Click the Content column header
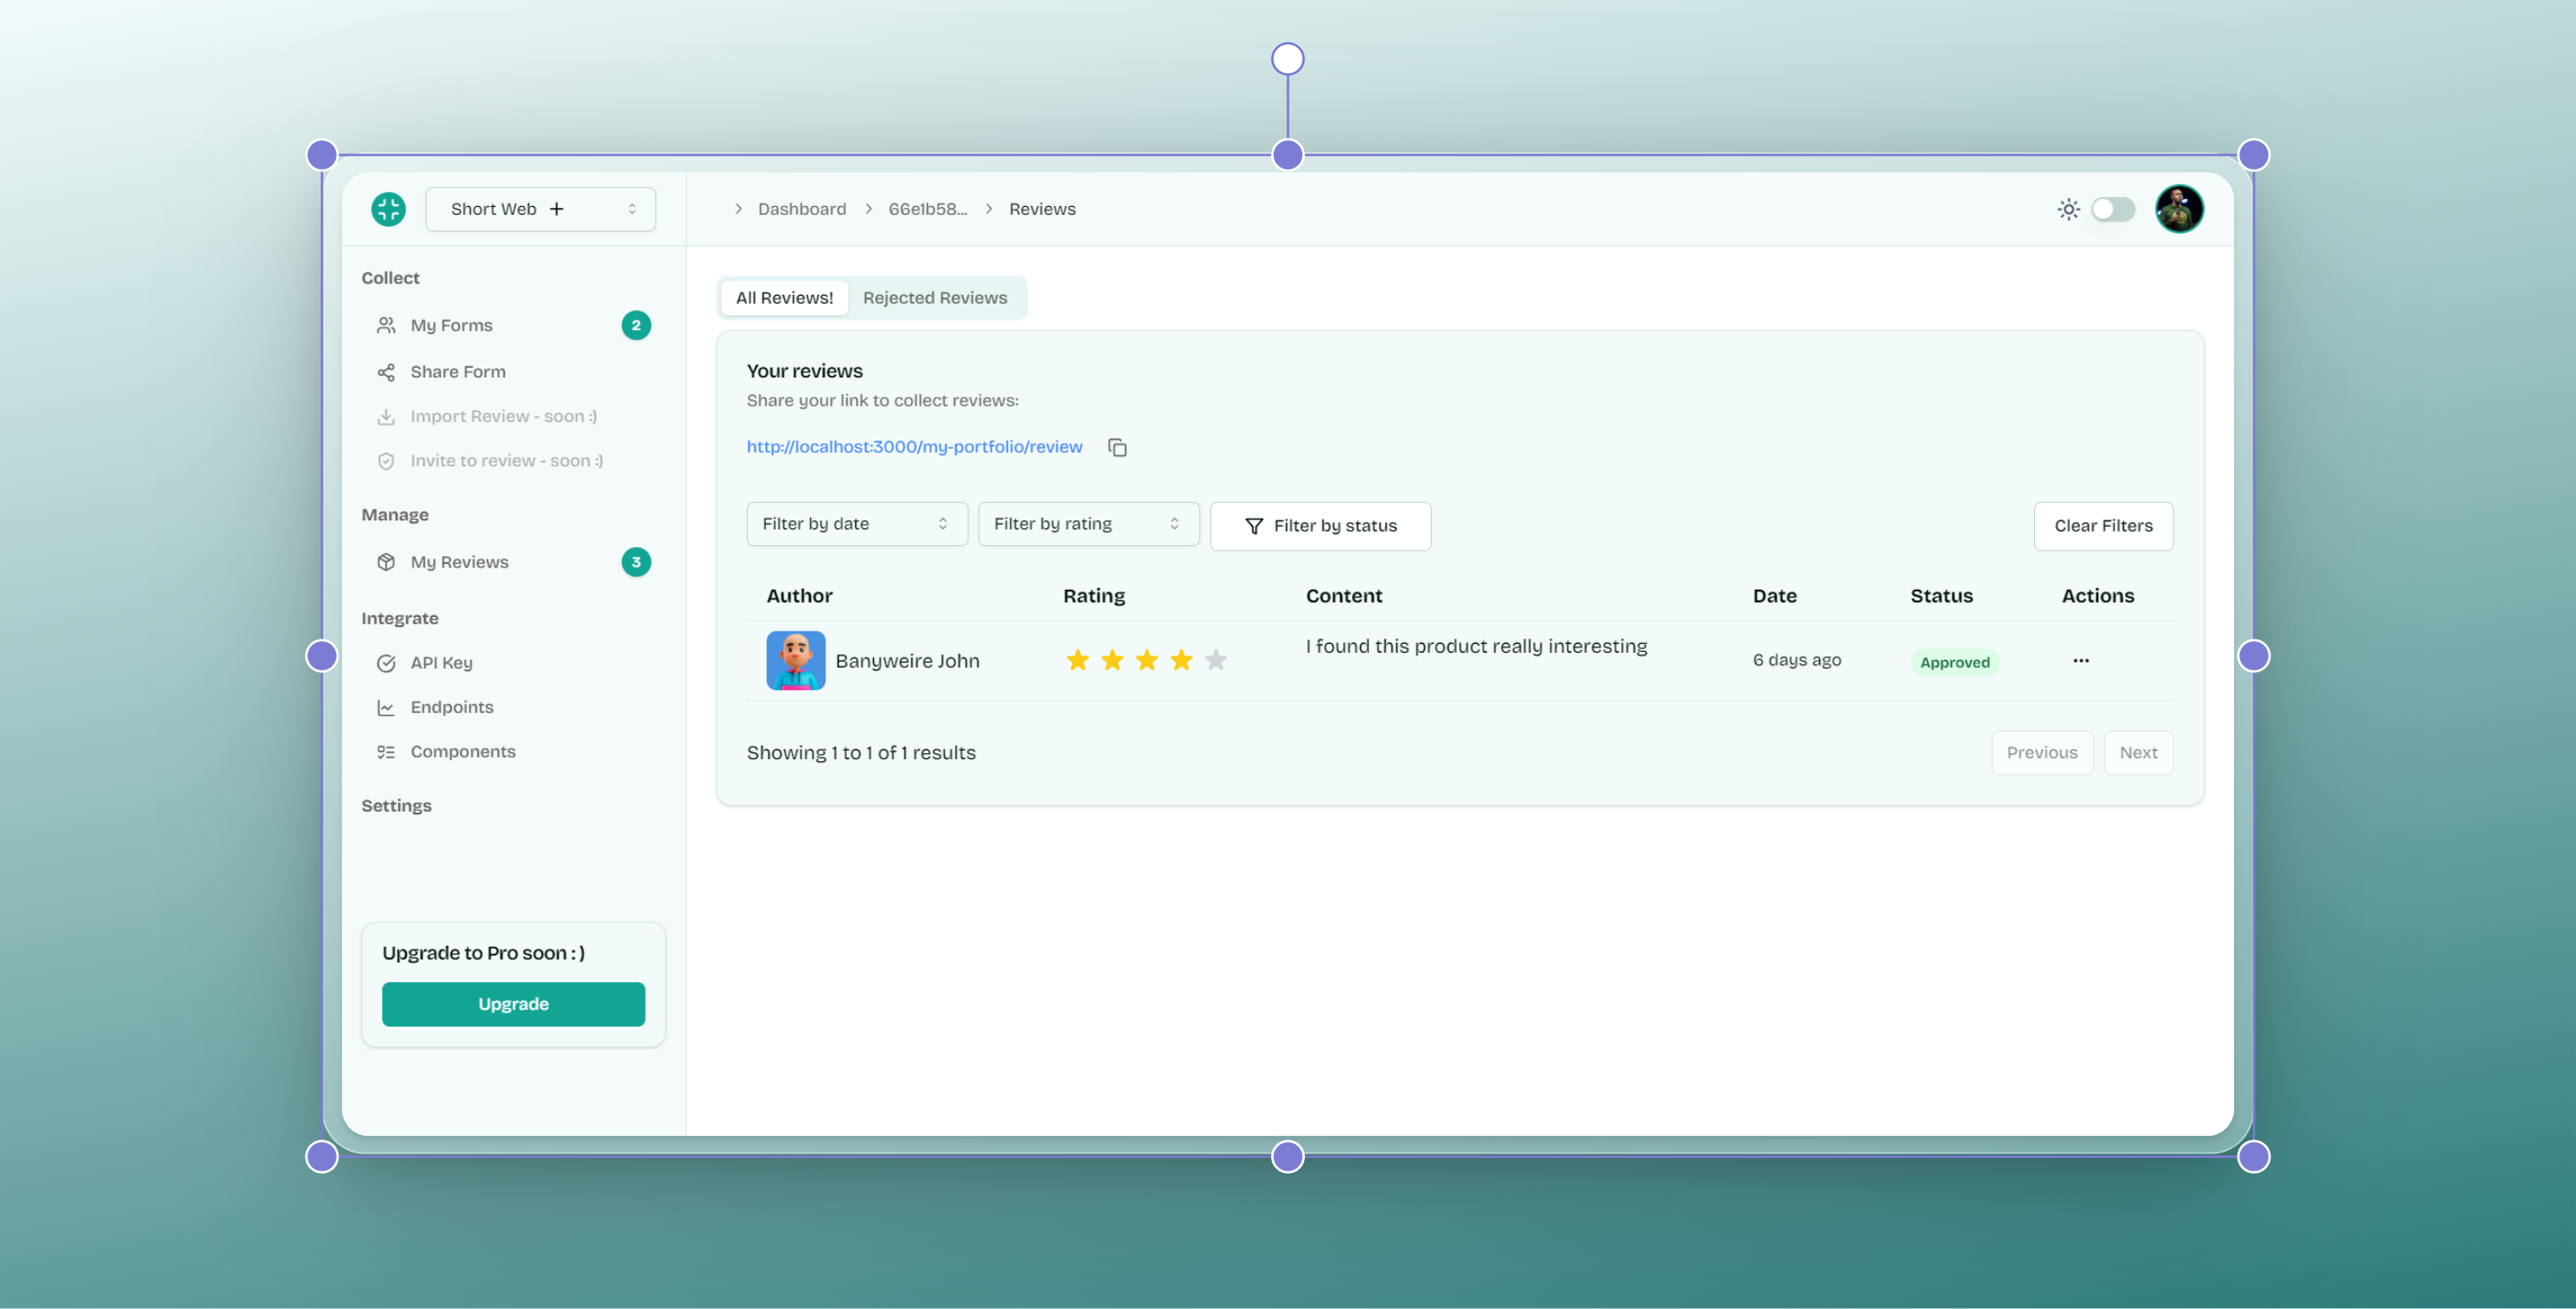The image size is (2576, 1309). point(1343,596)
